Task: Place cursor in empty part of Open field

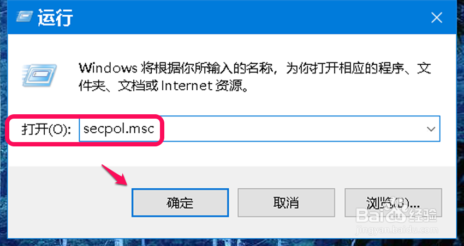Action: click(290, 129)
